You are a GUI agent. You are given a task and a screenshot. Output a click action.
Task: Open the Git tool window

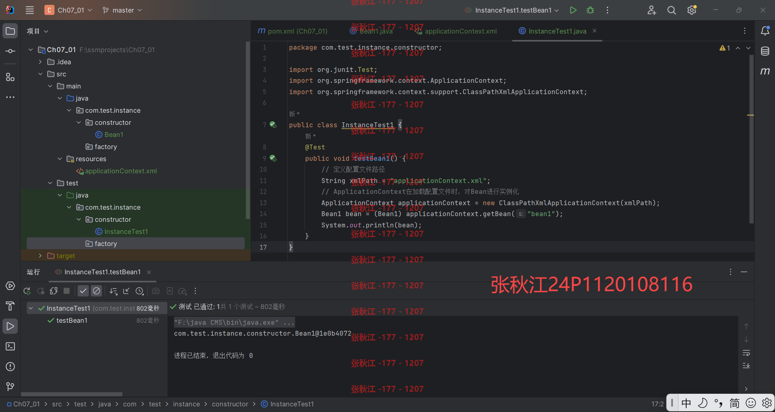tap(10, 387)
